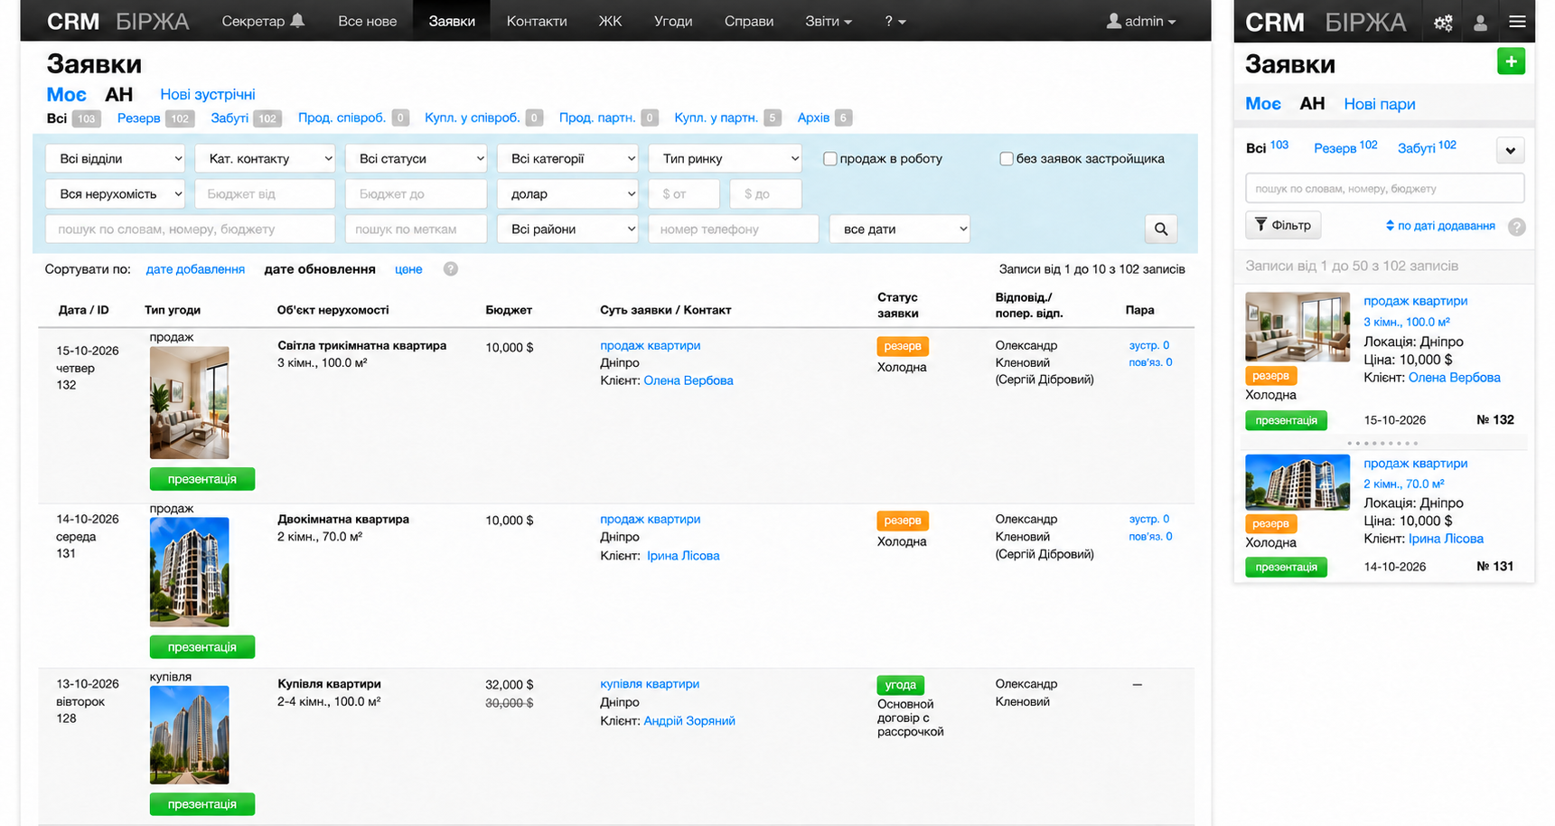Open the building thumbnail for request 131
Image resolution: width=1555 pixels, height=826 pixels.
coord(189,572)
